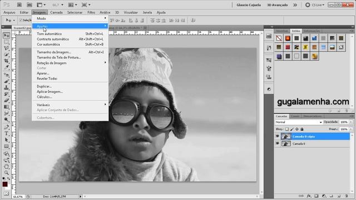356x200 pixels.
Task: Select the Brush tool
Action: [x=6, y=81]
